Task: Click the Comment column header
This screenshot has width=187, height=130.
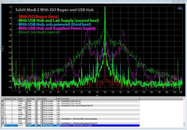Action: point(100,99)
